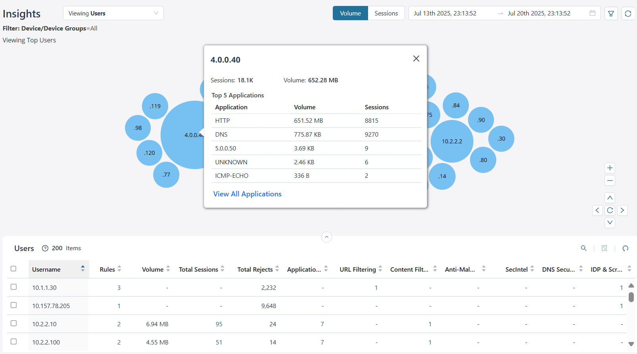Open search in the Users table

[x=583, y=248]
